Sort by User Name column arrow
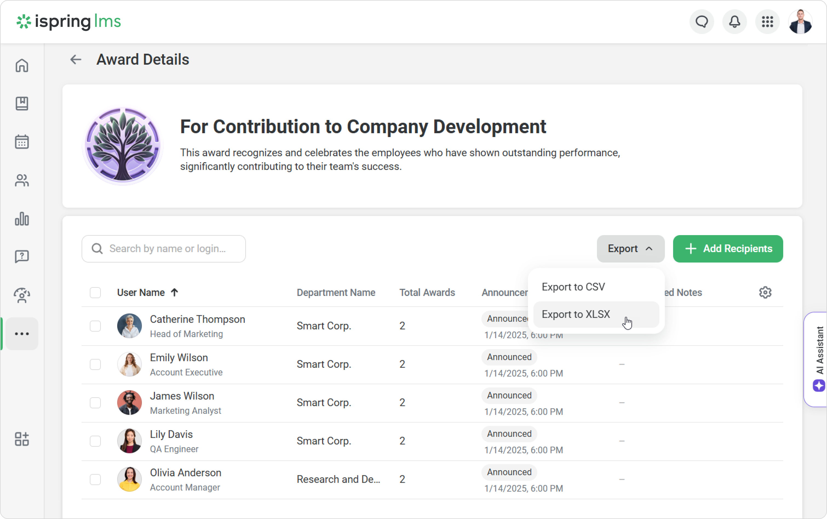 click(x=174, y=292)
